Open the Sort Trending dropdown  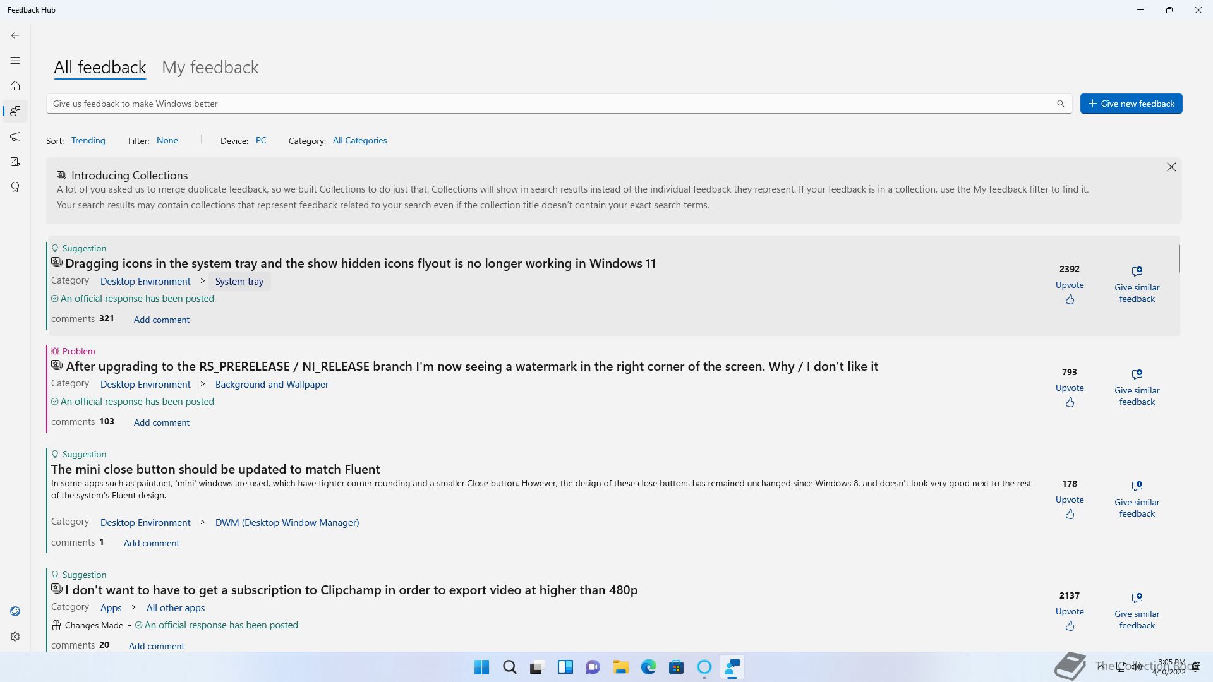[x=88, y=140]
